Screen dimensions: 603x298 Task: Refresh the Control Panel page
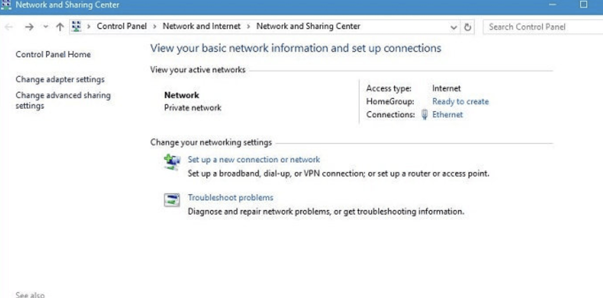tap(468, 27)
